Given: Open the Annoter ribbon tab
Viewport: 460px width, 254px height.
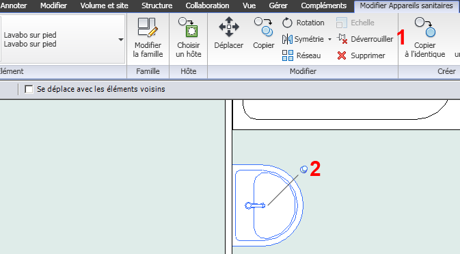Looking at the screenshot, I should pyautogui.click(x=14, y=5).
